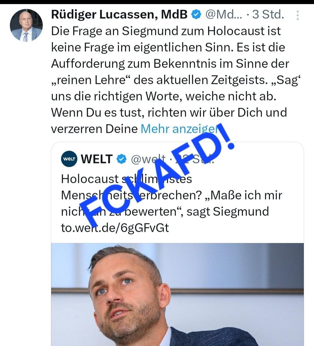Viewport: 314px width, 346px height.
Task: Click the truncated @Md... handle
Action: (x=224, y=15)
